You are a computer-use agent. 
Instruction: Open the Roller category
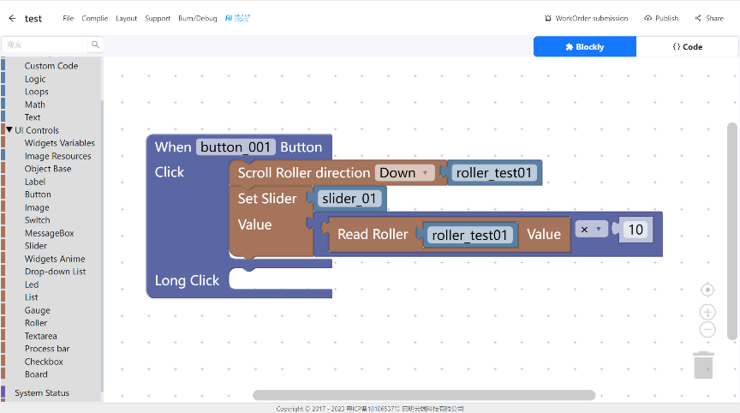coord(36,323)
